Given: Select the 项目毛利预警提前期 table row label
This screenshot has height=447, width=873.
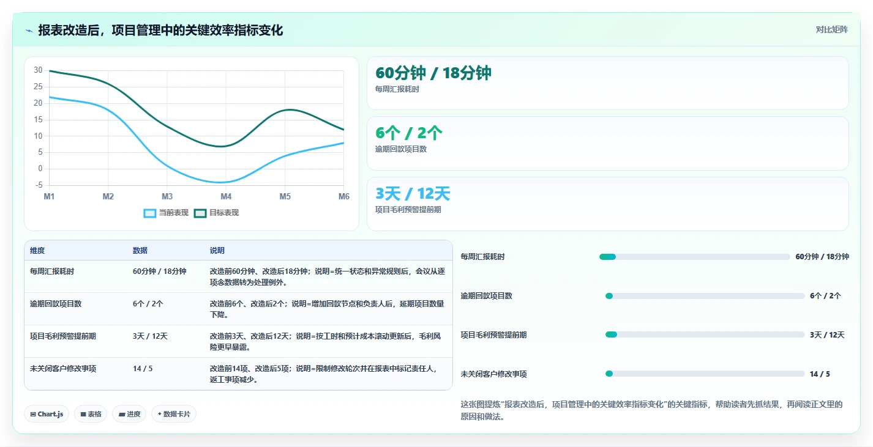Looking at the screenshot, I should (x=63, y=336).
